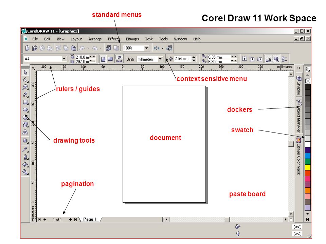This screenshot has width=326, height=244.
Task: Go to the last page button
Action: [x=75, y=220]
